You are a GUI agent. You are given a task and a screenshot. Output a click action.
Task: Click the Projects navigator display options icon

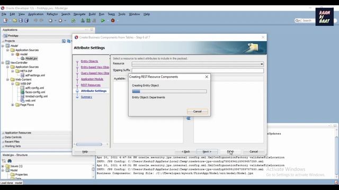click(64, 41)
